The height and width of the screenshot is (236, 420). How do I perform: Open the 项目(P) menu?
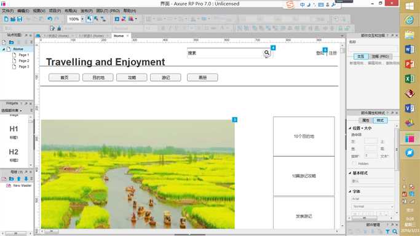click(x=55, y=10)
